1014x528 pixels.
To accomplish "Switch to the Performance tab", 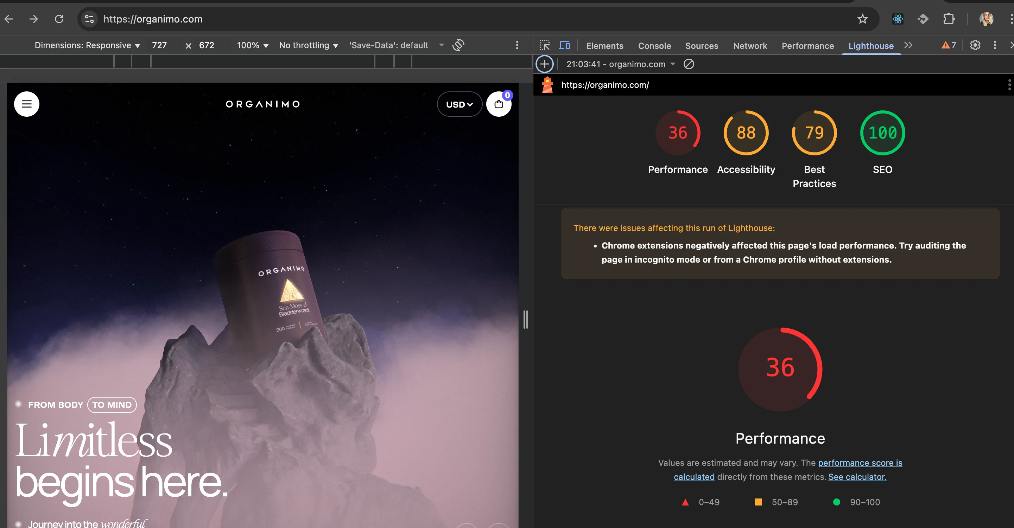I will (808, 46).
